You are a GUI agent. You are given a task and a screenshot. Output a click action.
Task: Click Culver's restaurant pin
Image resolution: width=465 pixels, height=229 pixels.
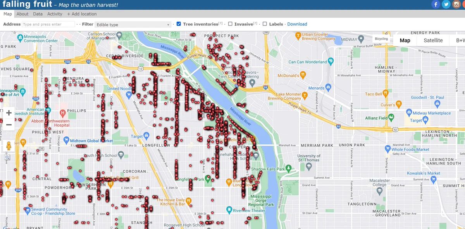(x=399, y=105)
